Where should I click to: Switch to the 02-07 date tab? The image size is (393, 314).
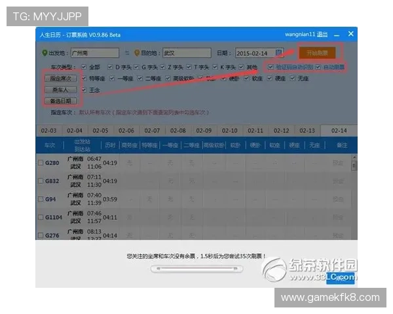(152, 130)
